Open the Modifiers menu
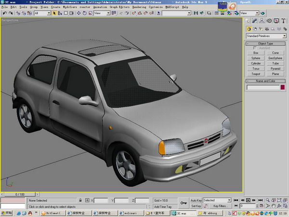This screenshot has width=289, height=217. coord(69,7)
